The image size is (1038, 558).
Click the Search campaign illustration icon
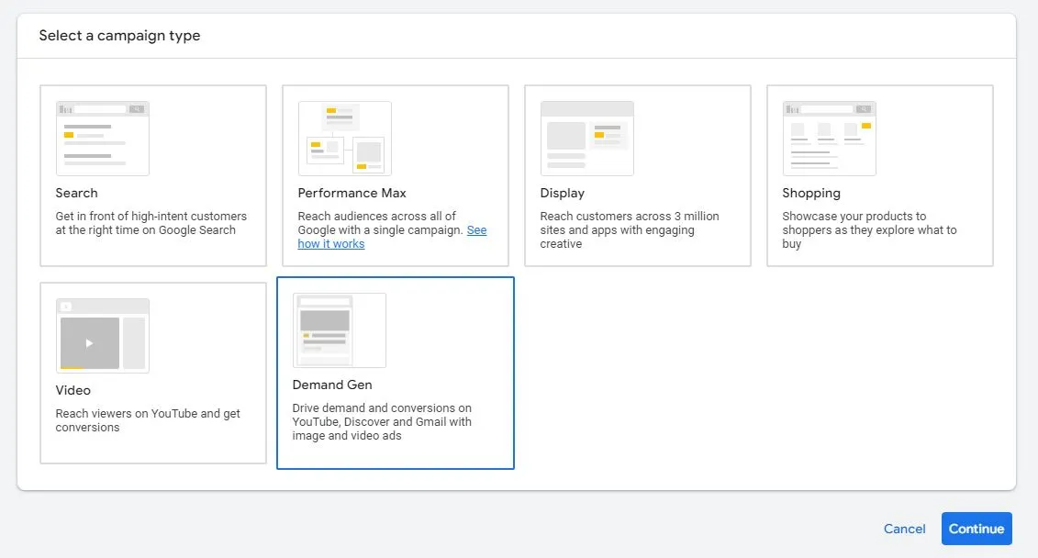103,139
